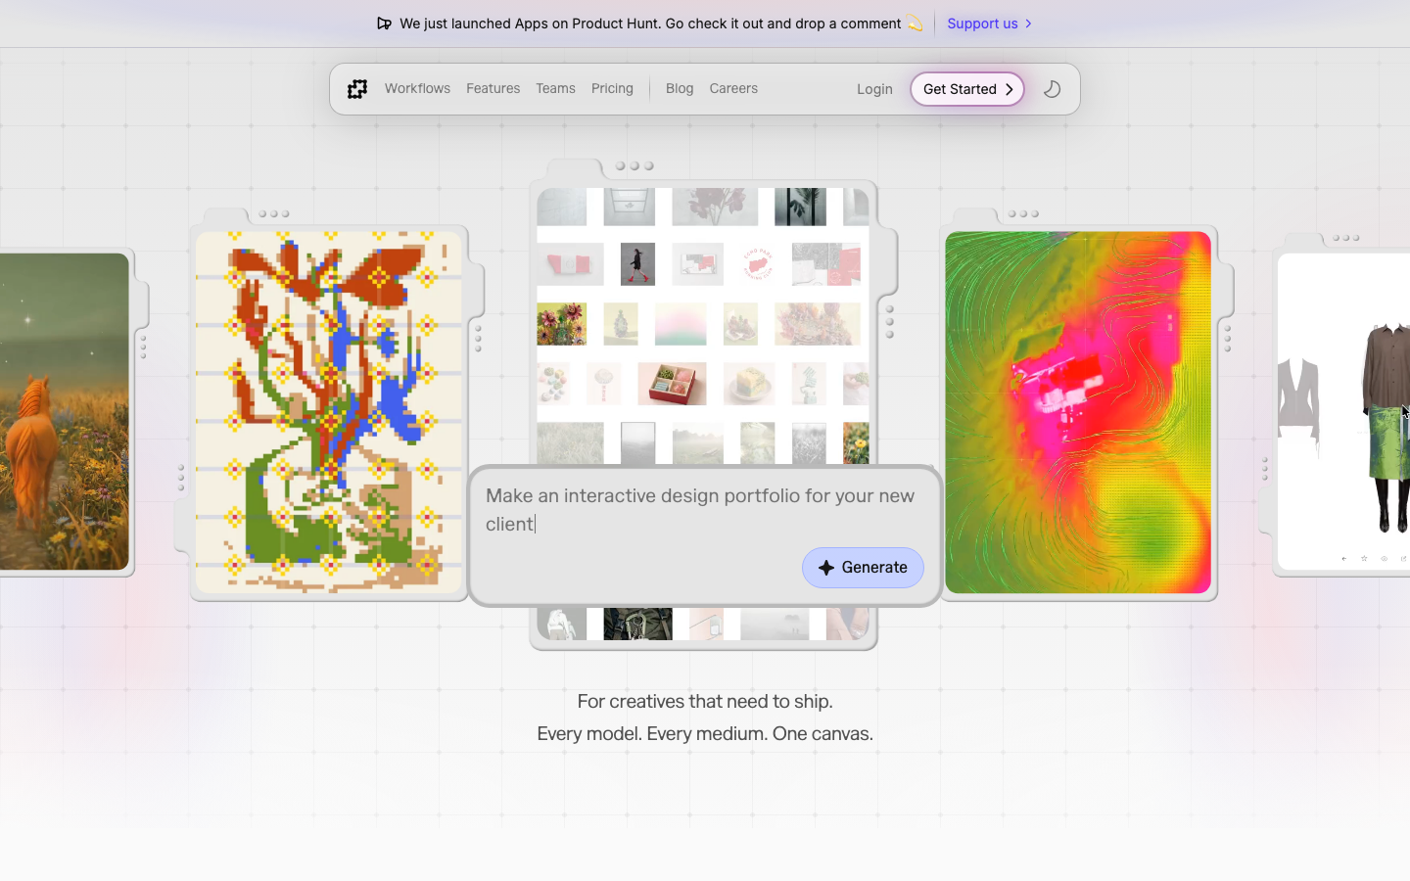Click the Get Started button
This screenshot has height=881, width=1410.
pos(967,89)
